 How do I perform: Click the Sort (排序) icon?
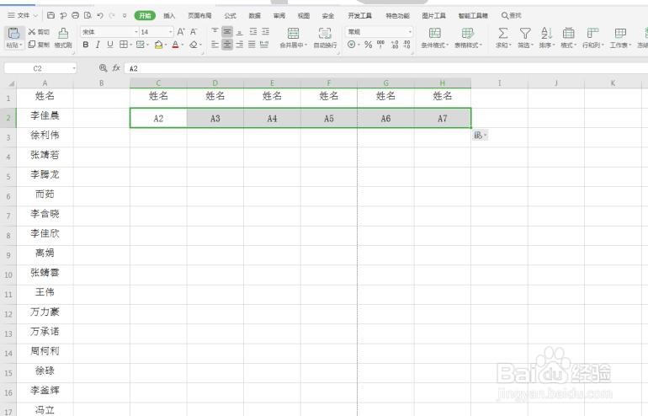(547, 33)
